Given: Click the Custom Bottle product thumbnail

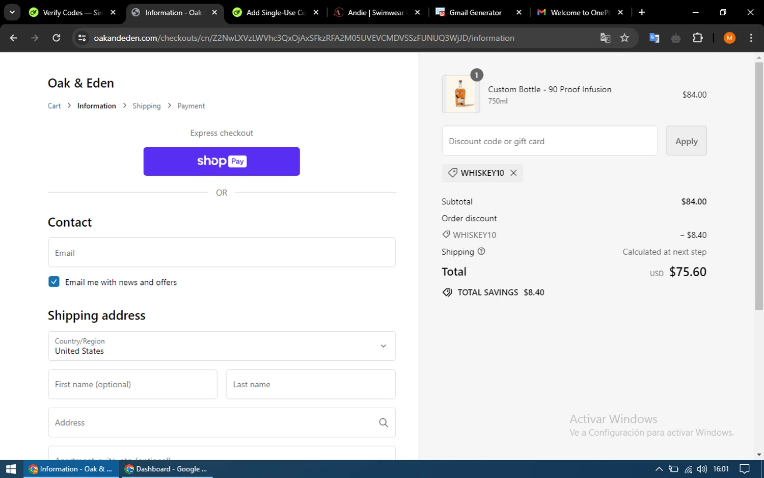Looking at the screenshot, I should (x=461, y=94).
